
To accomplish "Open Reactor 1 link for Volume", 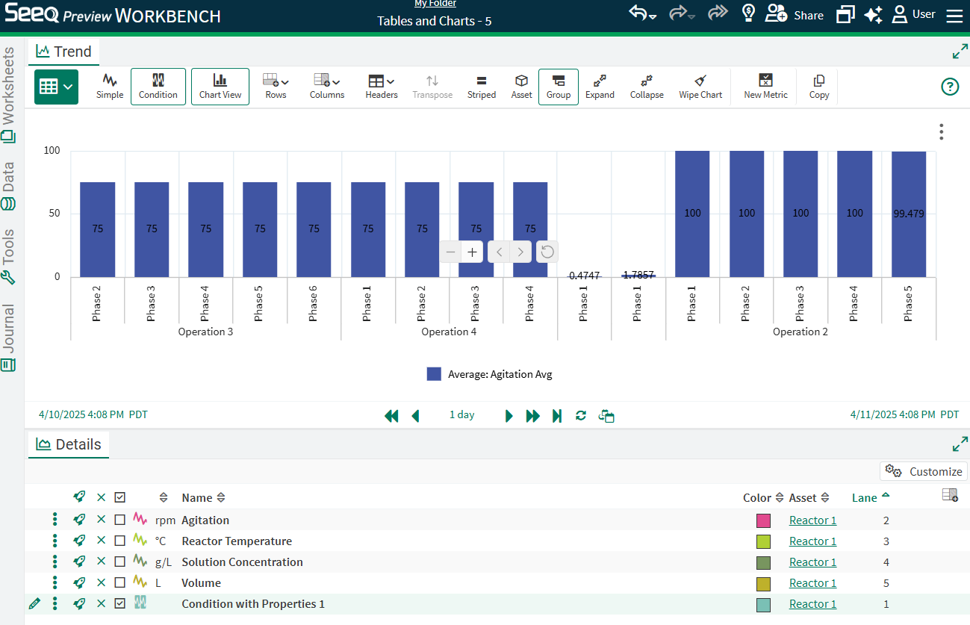I will [812, 583].
